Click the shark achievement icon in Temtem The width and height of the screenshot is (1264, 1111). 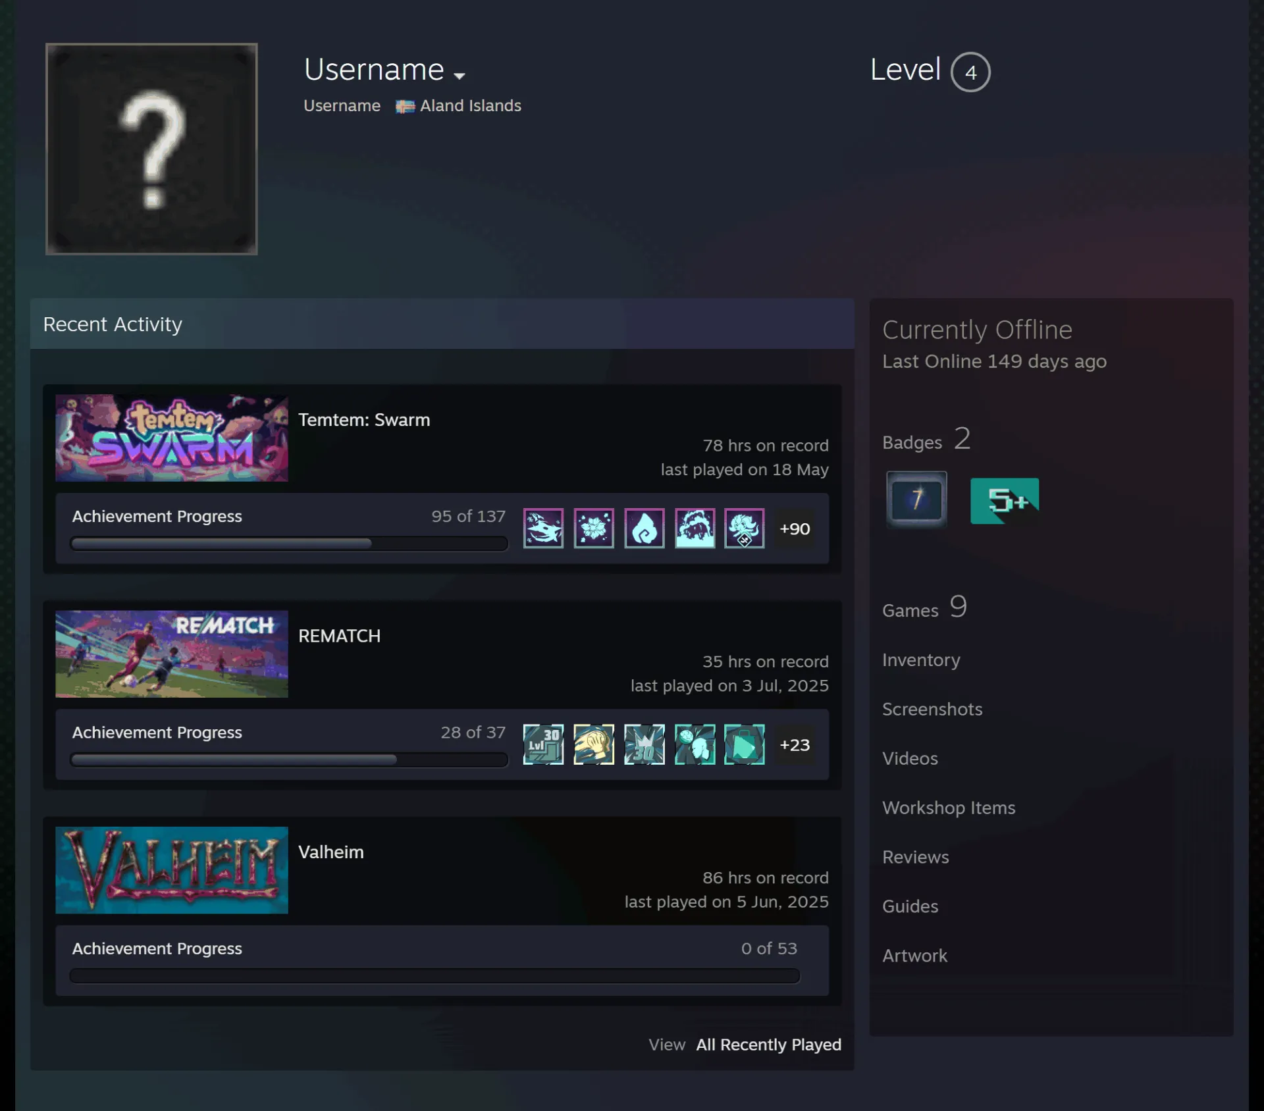pos(543,528)
